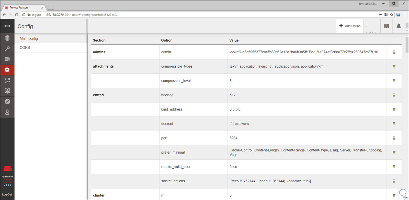Image resolution: width=409 pixels, height=200 pixels.
Task: Click the Log Out link
Action: [7, 194]
